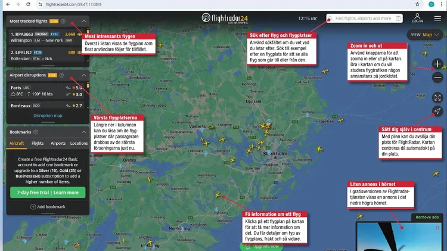Zoom in with the plus button
Image resolution: width=447 pixels, height=251 pixels.
(437, 64)
